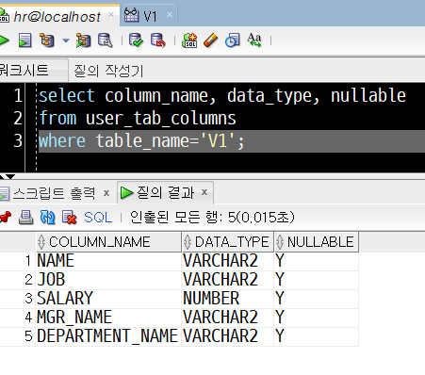Clear the worksheet with the eraser icon
The image size is (425, 375).
211,41
